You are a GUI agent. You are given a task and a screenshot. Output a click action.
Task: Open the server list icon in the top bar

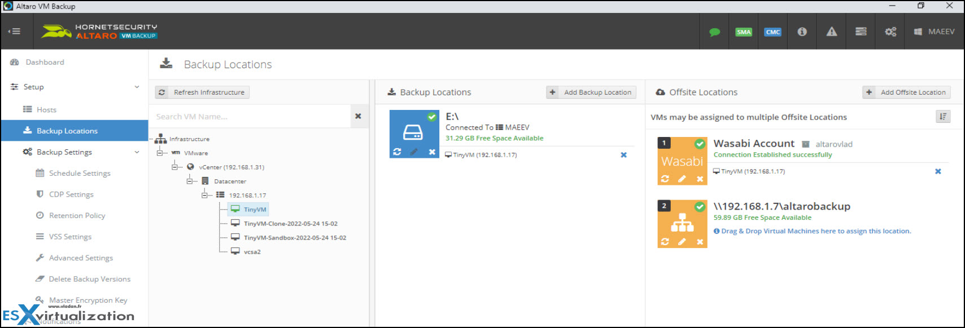861,32
